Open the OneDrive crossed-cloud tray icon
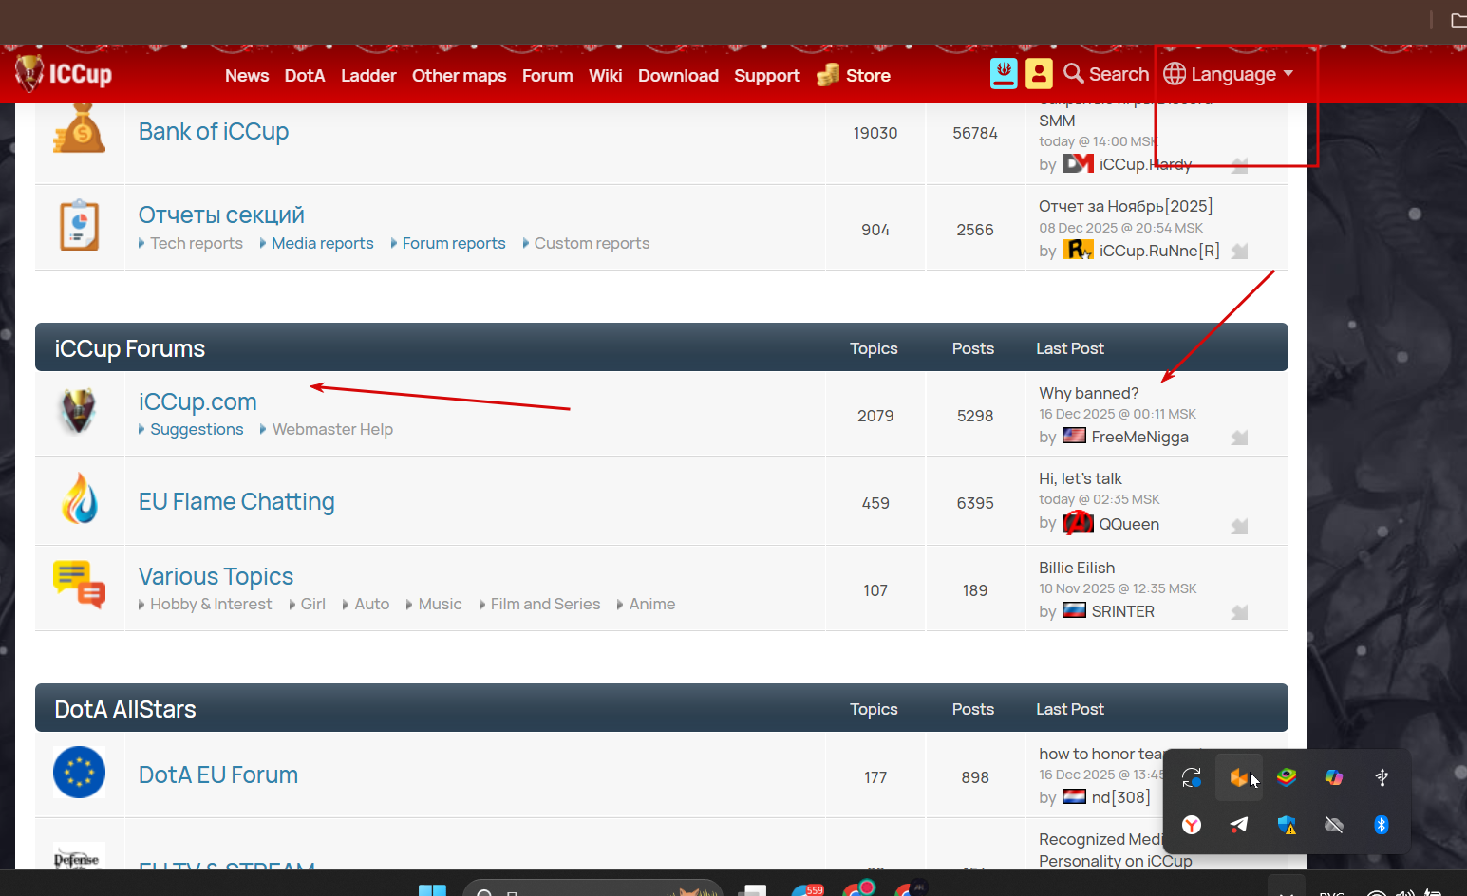 click(x=1334, y=825)
